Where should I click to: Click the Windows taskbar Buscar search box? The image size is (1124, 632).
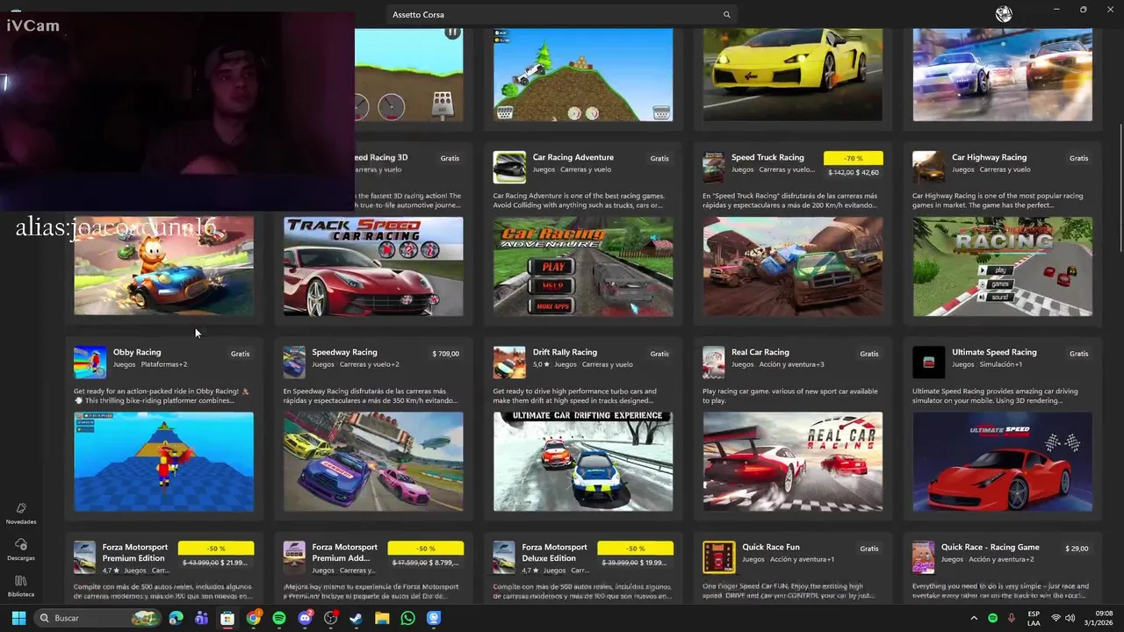[x=99, y=618]
